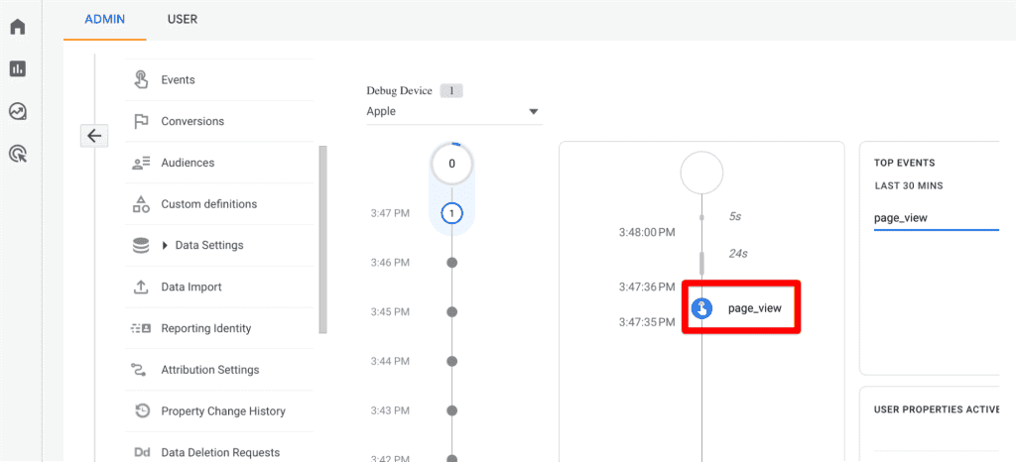The width and height of the screenshot is (1016, 462).
Task: Click page_view under Top Events
Action: (901, 218)
